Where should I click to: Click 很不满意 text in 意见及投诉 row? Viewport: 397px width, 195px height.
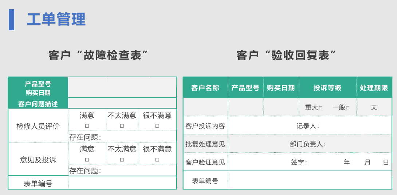157,149
